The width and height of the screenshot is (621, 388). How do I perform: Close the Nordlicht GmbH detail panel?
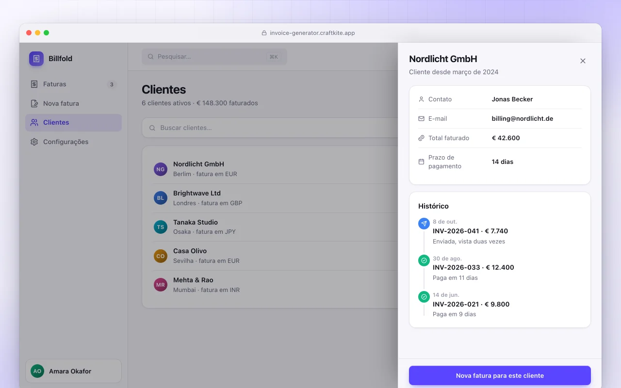tap(583, 61)
